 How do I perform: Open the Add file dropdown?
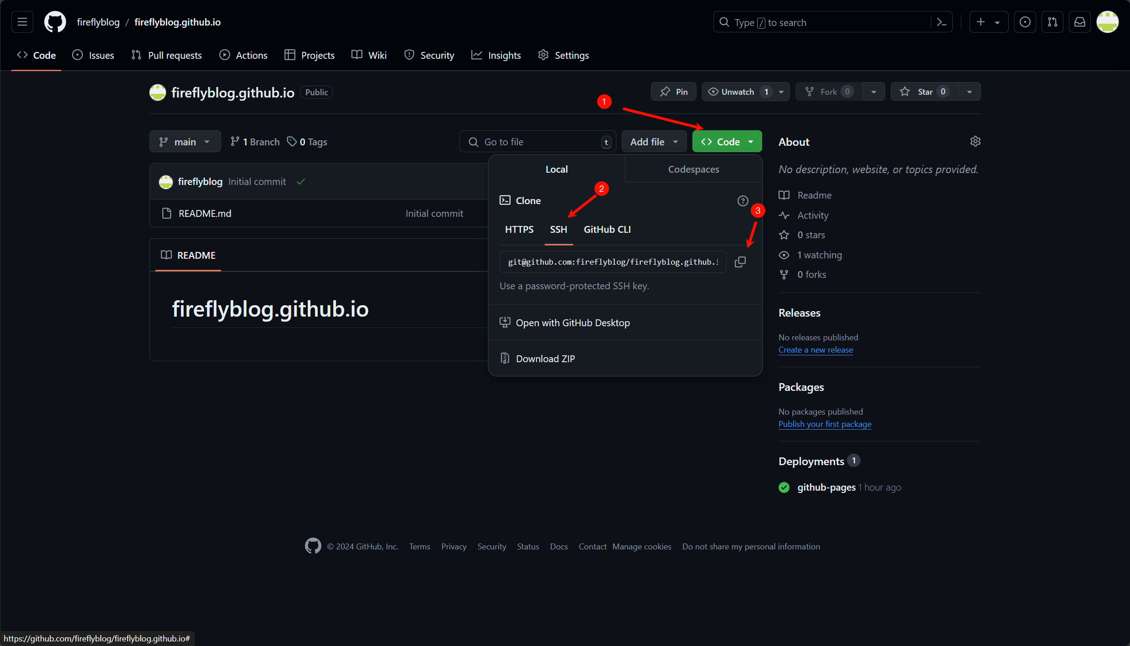coord(654,142)
